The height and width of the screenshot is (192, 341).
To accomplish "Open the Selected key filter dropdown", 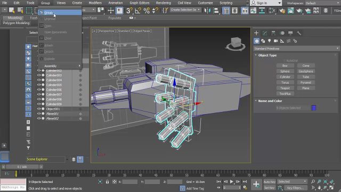I will [292, 181].
